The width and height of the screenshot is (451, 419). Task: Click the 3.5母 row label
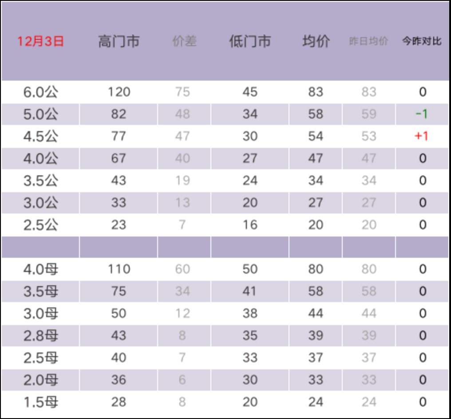click(x=40, y=291)
